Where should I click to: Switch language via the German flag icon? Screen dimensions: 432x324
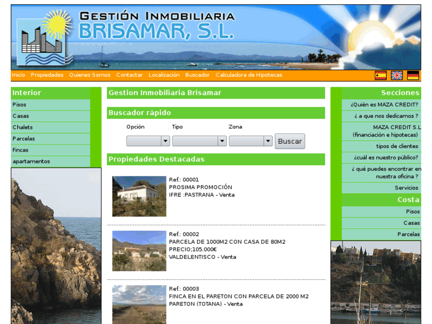413,76
